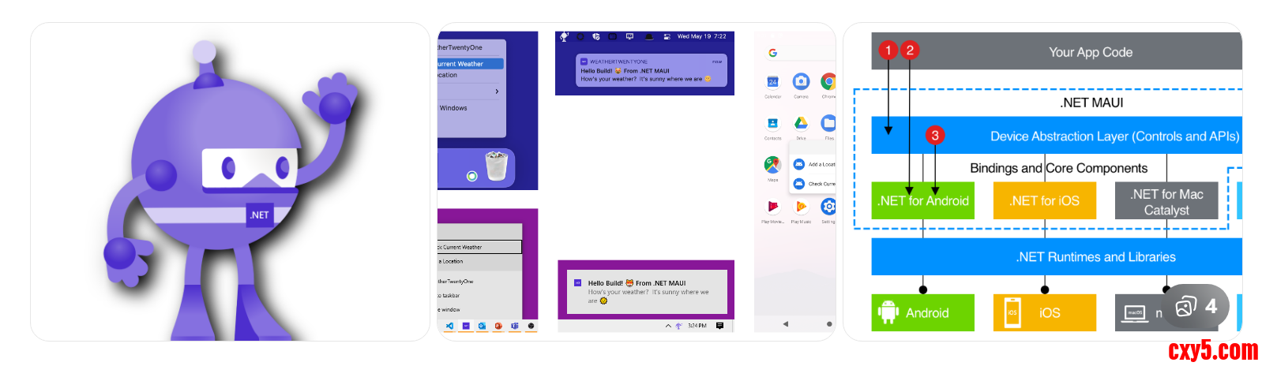Open the Google Maps app icon
The height and width of the screenshot is (366, 1262).
772,164
